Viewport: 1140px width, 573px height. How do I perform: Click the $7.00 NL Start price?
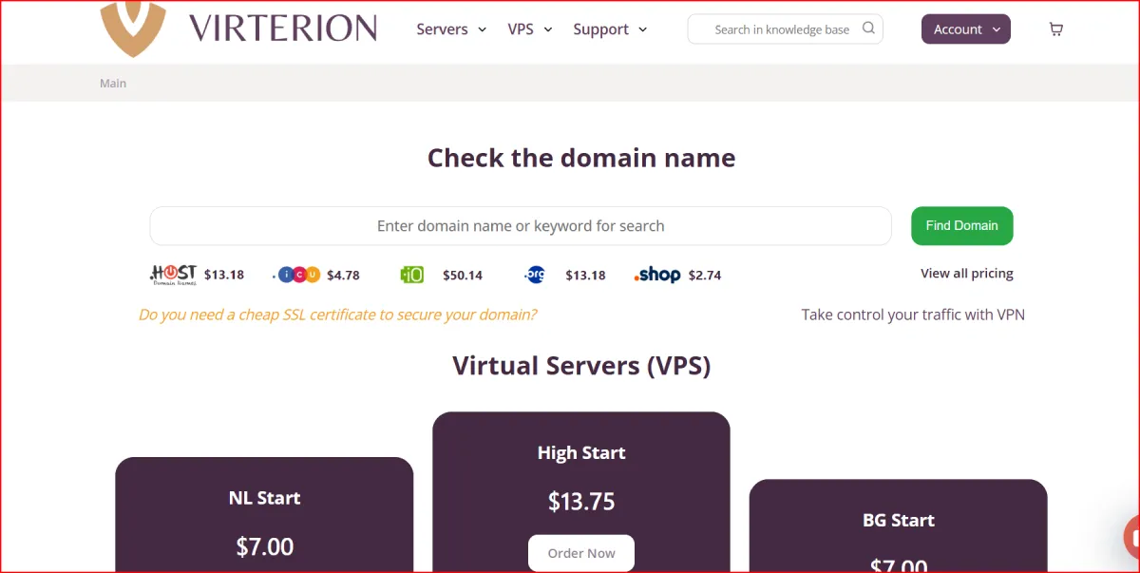pyautogui.click(x=265, y=546)
